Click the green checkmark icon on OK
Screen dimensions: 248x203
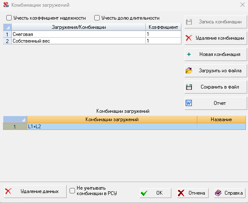click(144, 193)
